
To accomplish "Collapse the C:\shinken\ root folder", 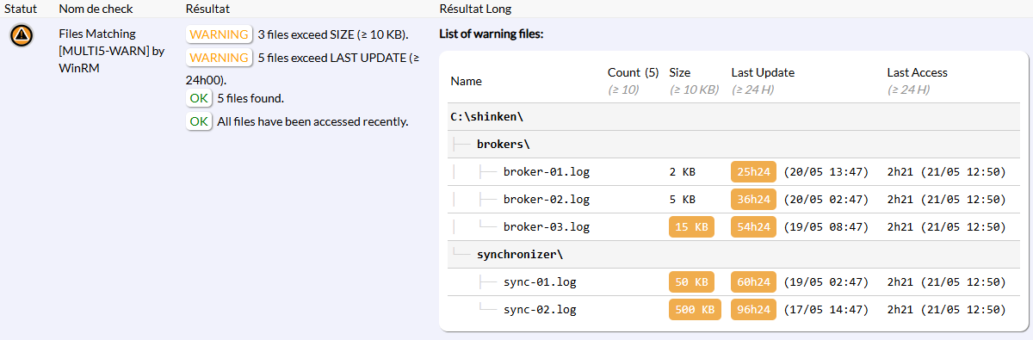I will tap(487, 116).
